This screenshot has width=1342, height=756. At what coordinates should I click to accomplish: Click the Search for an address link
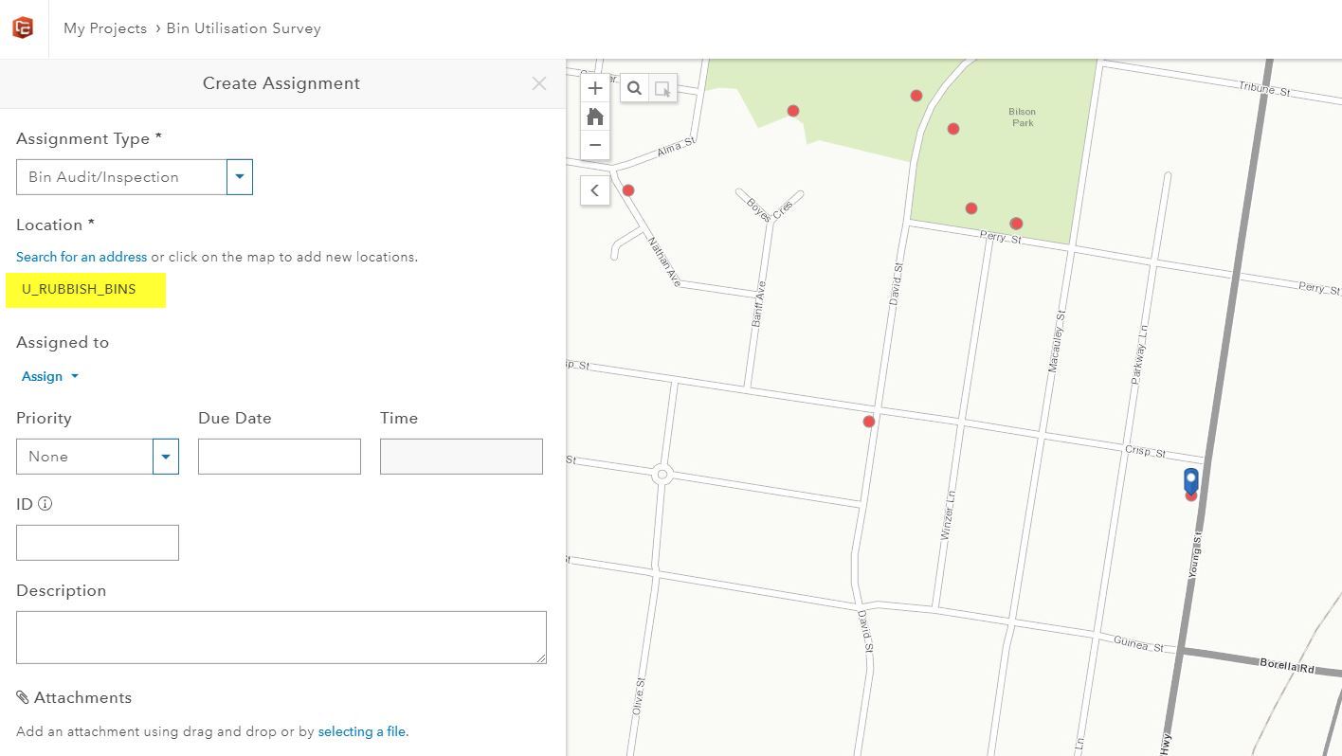82,256
